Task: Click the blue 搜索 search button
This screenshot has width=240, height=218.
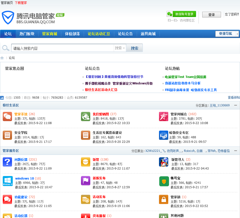Action: pyautogui.click(x=134, y=48)
